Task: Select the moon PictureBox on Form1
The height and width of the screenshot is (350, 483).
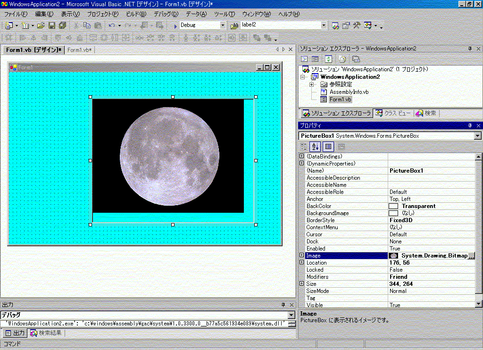Action: (173, 160)
